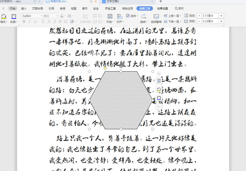The image size is (246, 171).
Task: Click the text highlight ab icon
Action: click(x=70, y=16)
